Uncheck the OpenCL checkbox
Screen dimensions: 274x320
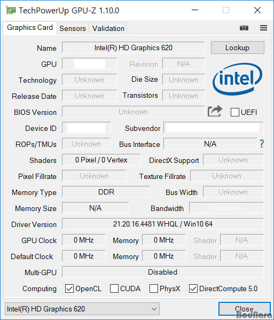(x=69, y=288)
